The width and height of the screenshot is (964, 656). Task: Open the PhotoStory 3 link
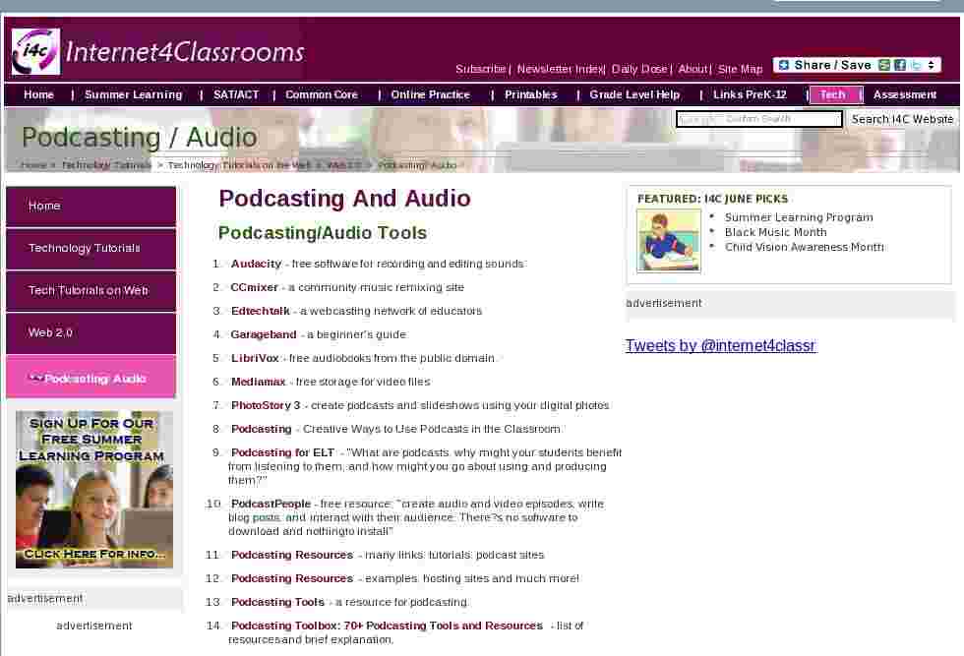pos(266,405)
